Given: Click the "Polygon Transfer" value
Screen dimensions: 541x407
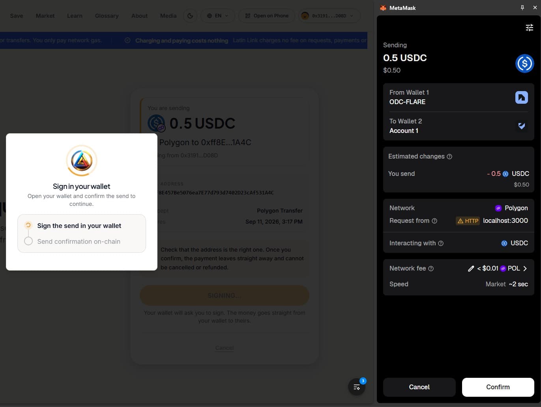Looking at the screenshot, I should (x=280, y=211).
